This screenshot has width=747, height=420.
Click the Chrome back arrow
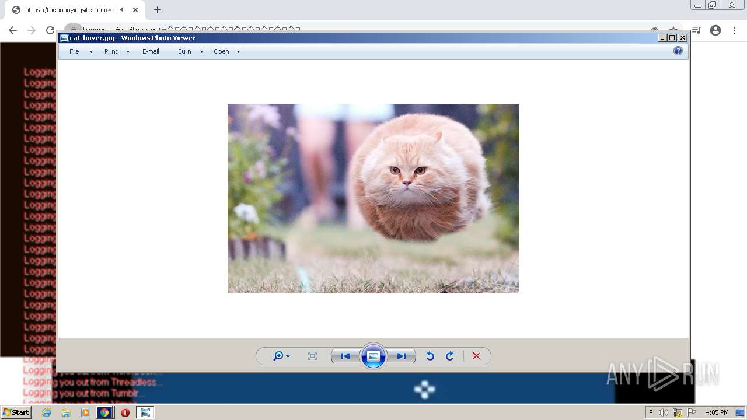tap(13, 30)
